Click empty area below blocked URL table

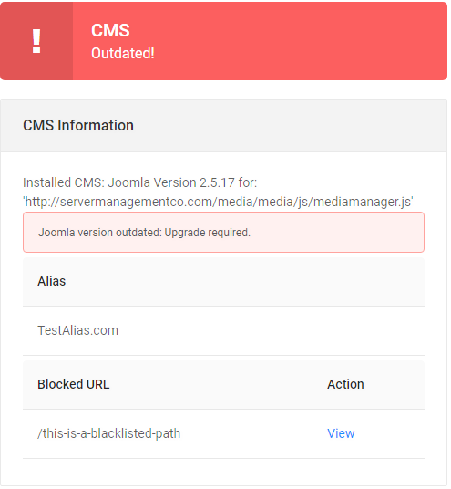pyautogui.click(x=223, y=472)
